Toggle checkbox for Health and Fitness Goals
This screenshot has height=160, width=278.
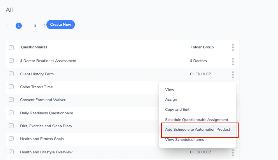[x=11, y=139]
